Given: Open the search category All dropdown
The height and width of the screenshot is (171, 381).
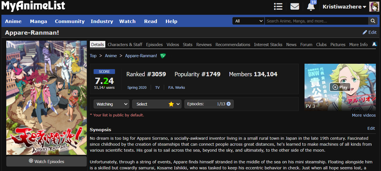Looking at the screenshot, I should click(x=249, y=21).
